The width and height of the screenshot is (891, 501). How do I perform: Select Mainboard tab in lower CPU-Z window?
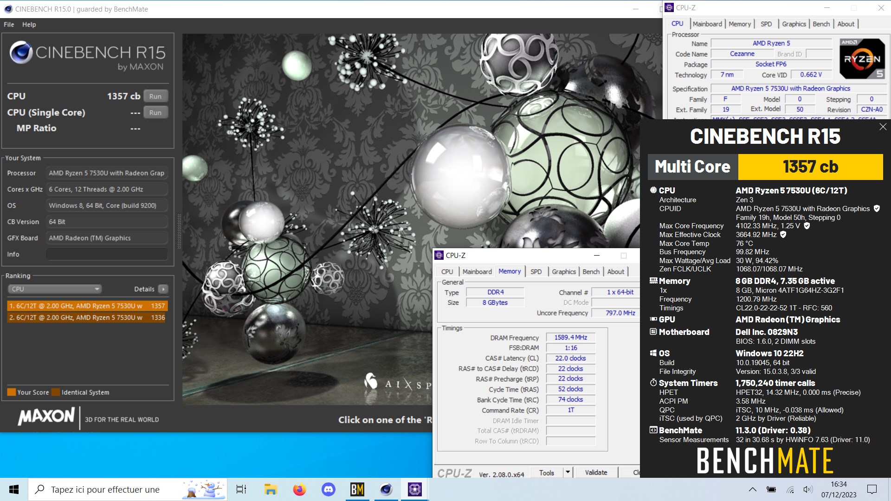477,271
